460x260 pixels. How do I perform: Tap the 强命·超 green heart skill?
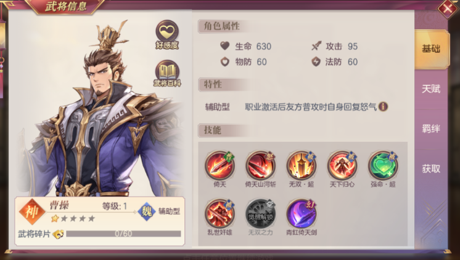(383, 165)
